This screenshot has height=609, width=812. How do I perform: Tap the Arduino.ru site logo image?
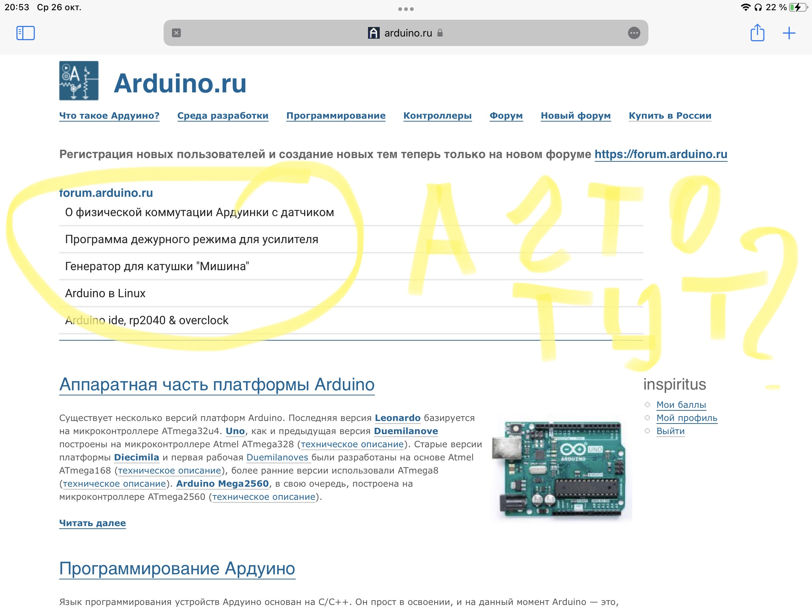[x=79, y=80]
